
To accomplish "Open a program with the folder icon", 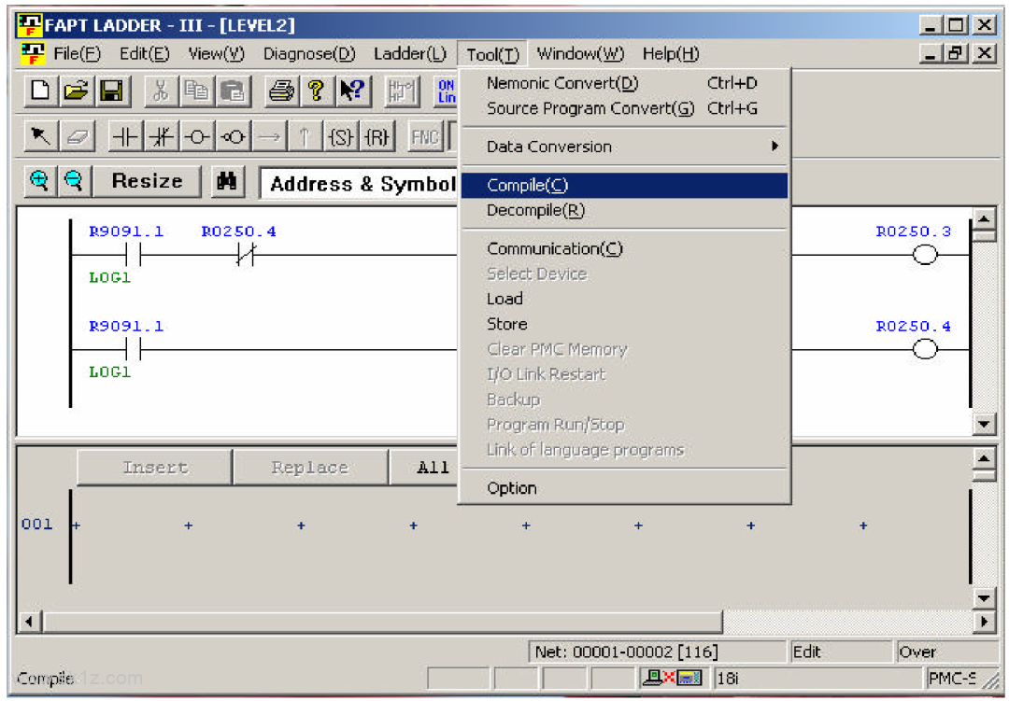I will [x=76, y=91].
